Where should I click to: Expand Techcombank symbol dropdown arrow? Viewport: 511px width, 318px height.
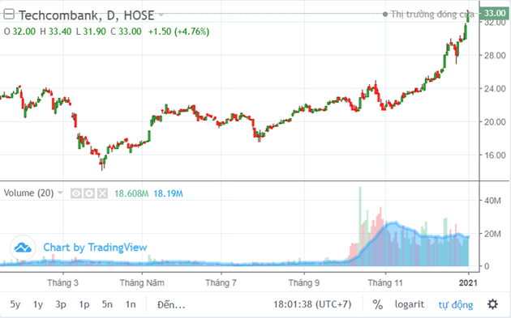tap(161, 15)
